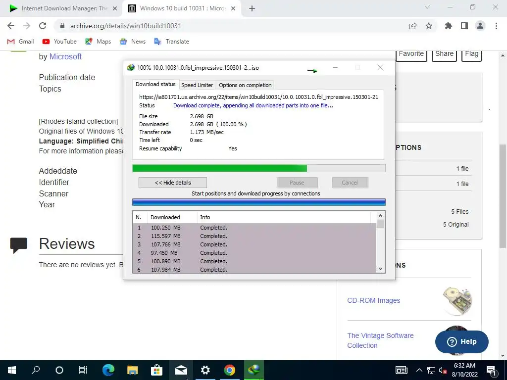Launch Microsoft Edge from the taskbar
This screenshot has width=507, height=380.
[108, 370]
